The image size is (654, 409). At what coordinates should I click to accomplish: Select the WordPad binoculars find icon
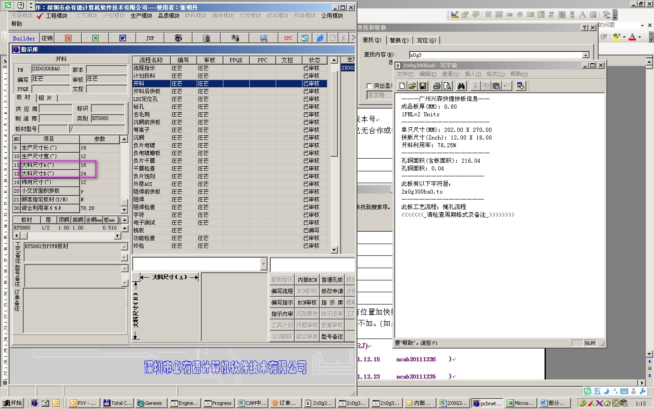click(x=461, y=86)
